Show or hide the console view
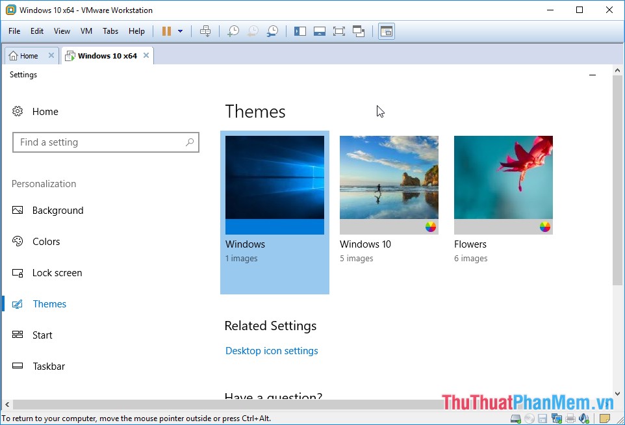Viewport: 625px width, 425px height. pyautogui.click(x=387, y=31)
